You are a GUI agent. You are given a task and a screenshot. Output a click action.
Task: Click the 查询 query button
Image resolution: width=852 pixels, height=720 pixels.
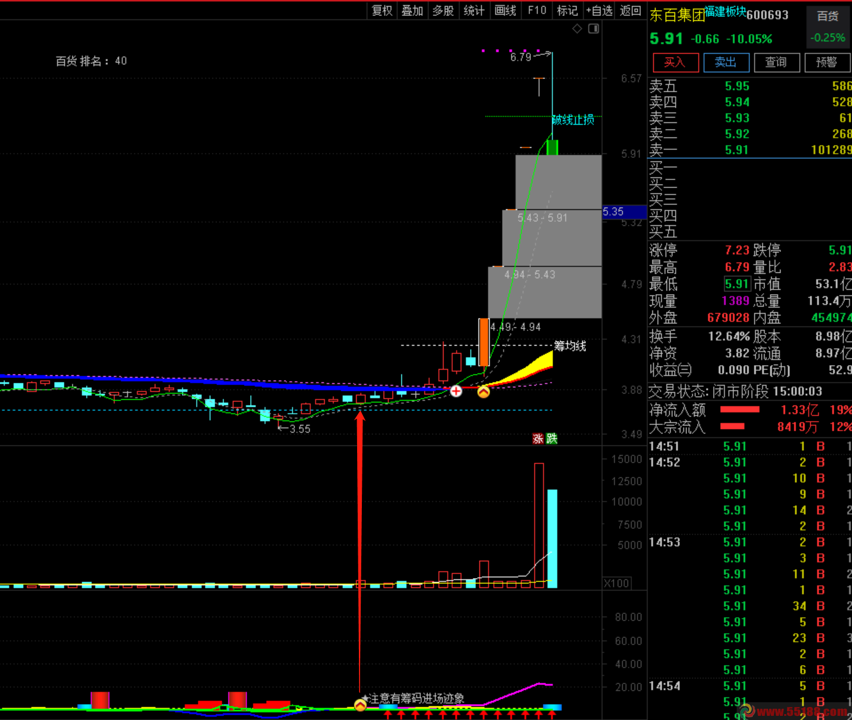click(x=776, y=62)
